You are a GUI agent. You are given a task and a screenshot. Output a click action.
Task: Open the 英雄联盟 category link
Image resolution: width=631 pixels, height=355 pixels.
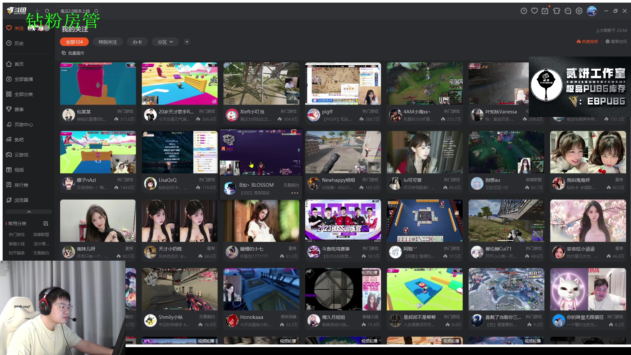41,235
